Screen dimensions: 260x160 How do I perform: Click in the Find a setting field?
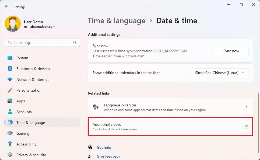pyautogui.click(x=42, y=43)
